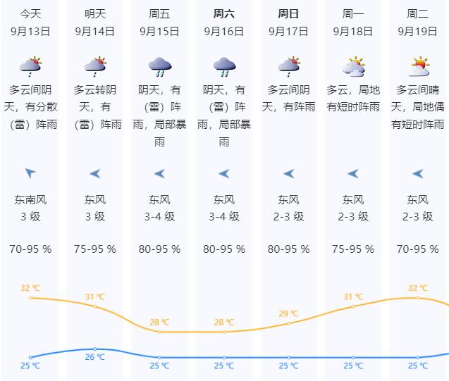Click the weather icon for 9月14日

(x=95, y=67)
